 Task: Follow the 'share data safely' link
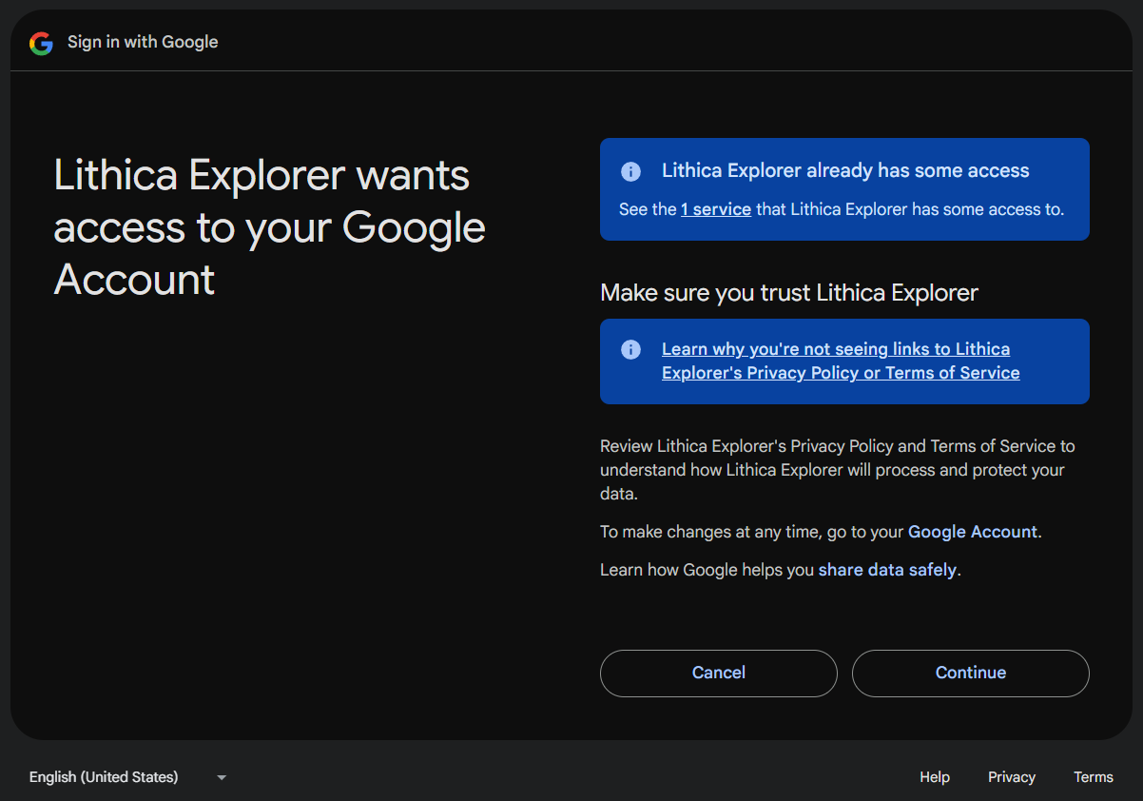[x=887, y=570]
